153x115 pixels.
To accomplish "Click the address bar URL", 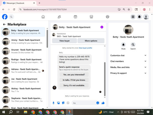I will 45,10.
